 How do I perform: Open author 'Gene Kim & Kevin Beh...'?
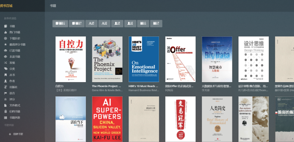tap(107, 90)
